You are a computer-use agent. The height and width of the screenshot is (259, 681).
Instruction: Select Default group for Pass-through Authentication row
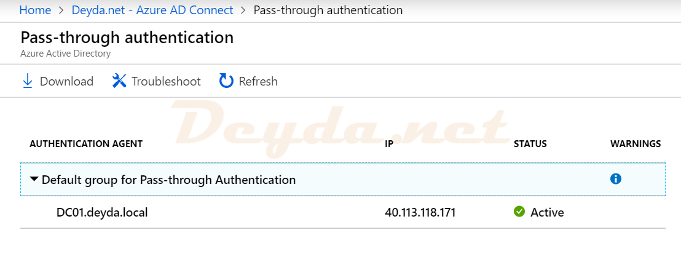point(343,179)
